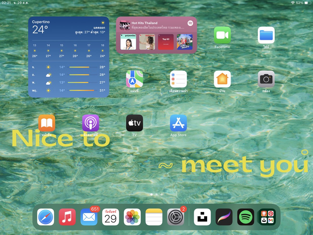Screen dimensions: 313x235
Task: Open the App Store
Action: (x=178, y=123)
